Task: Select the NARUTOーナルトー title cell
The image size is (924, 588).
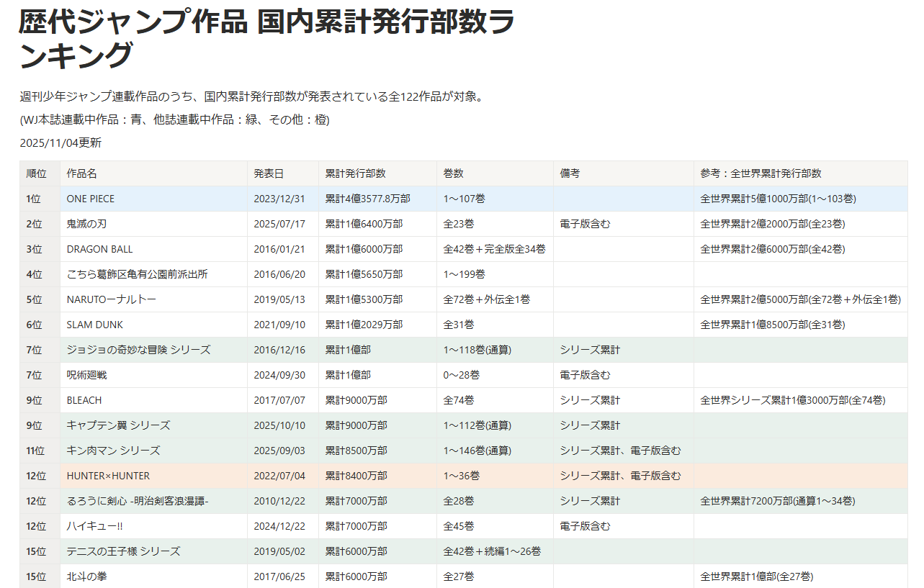Action: 111,299
